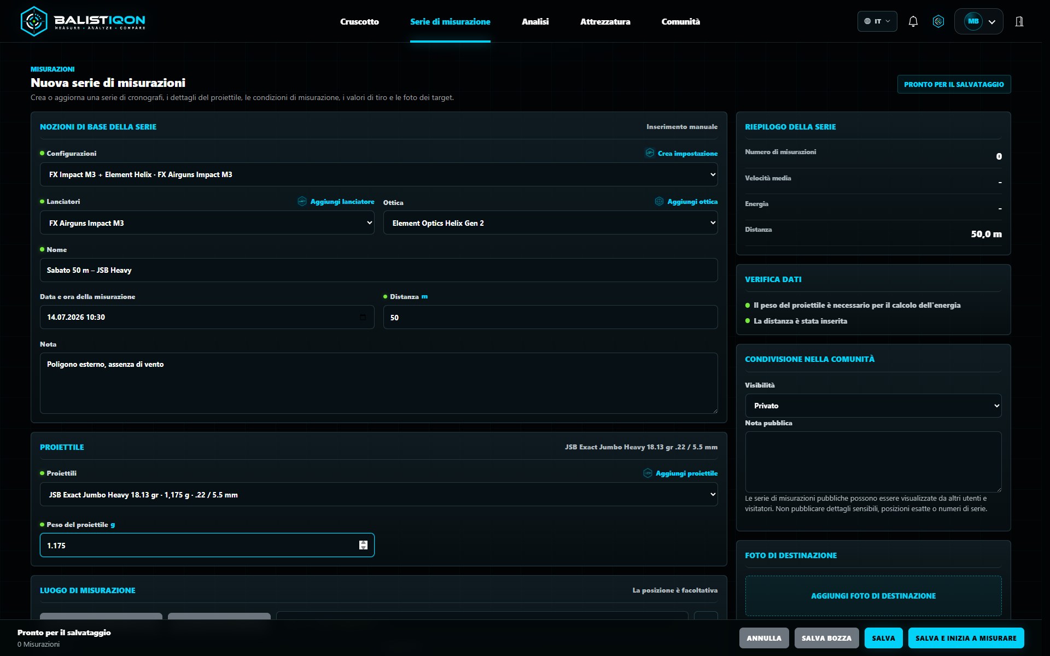
Task: Open the Attrezzatura menu item
Action: pos(605,21)
